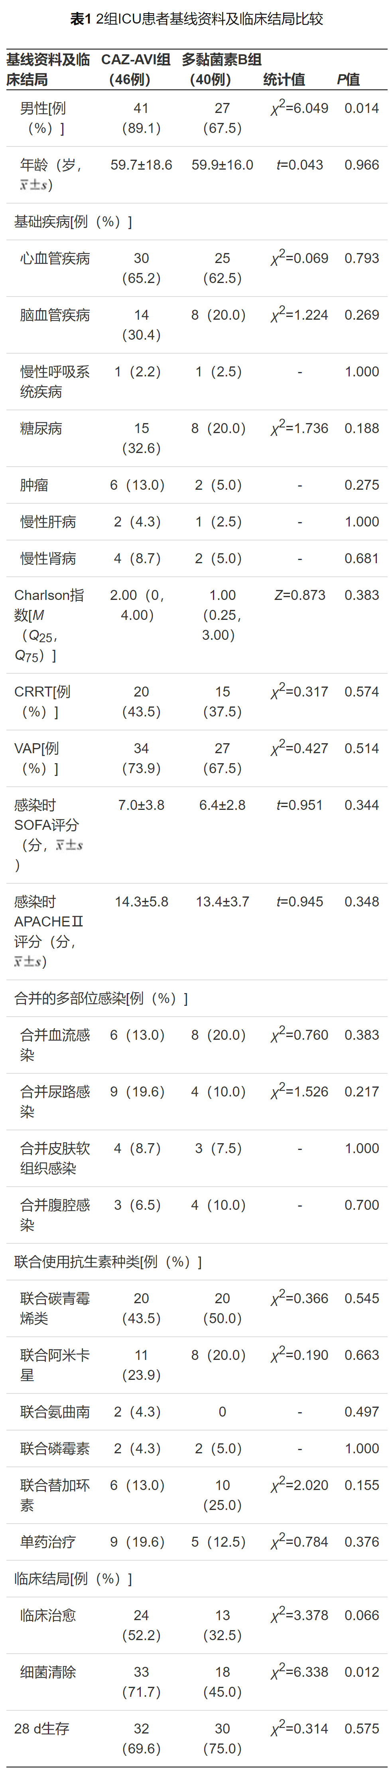Select the 多黏菌素B组 column header
Screen dimensions: 392x1781
(222, 69)
